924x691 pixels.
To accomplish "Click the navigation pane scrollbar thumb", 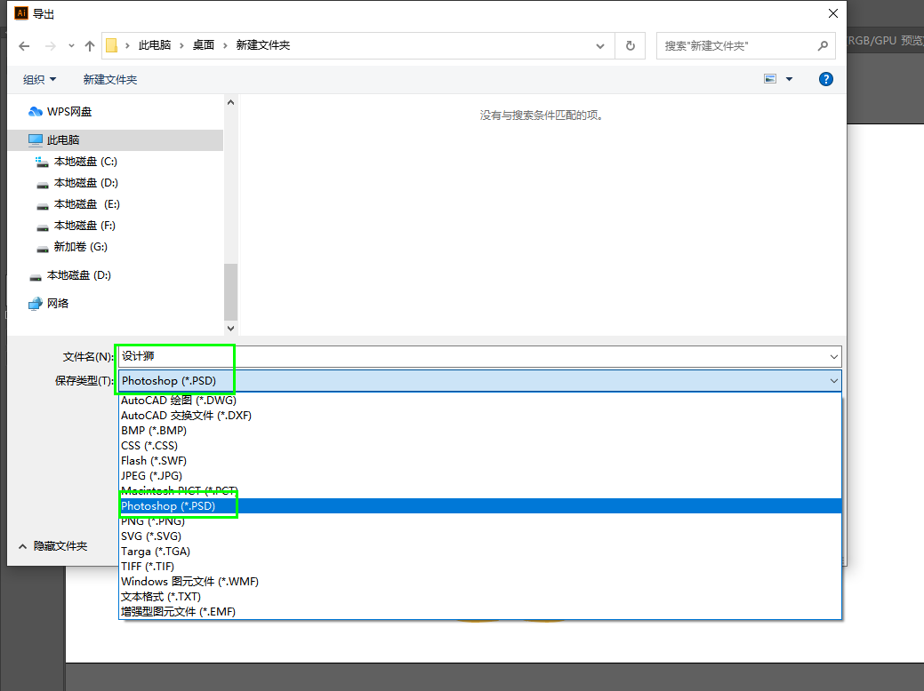I will [x=231, y=292].
